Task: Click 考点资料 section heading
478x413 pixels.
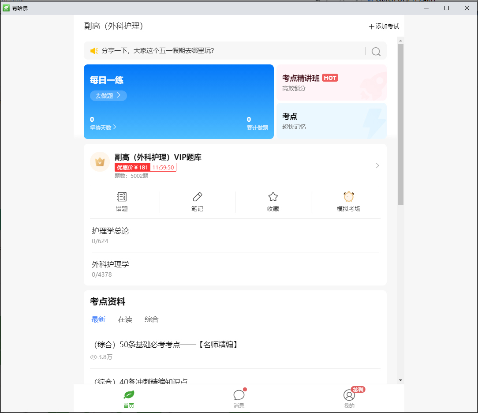Action: tap(108, 301)
